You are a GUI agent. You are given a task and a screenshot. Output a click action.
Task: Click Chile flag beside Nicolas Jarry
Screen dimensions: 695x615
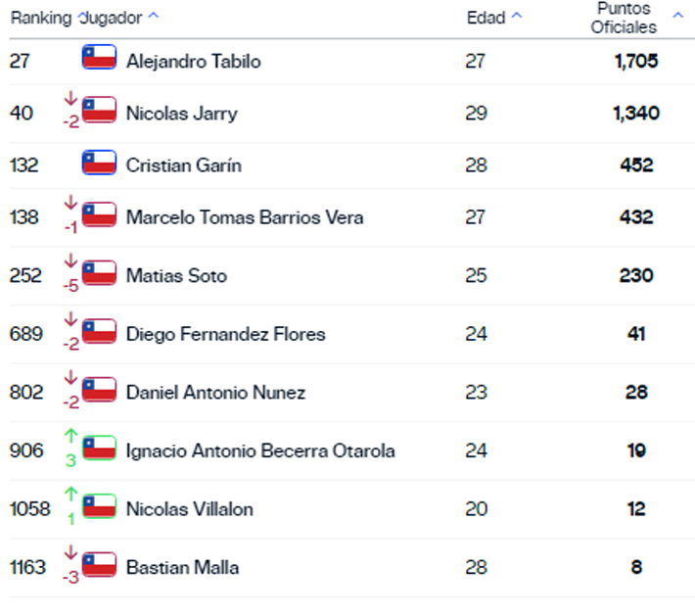tap(99, 110)
